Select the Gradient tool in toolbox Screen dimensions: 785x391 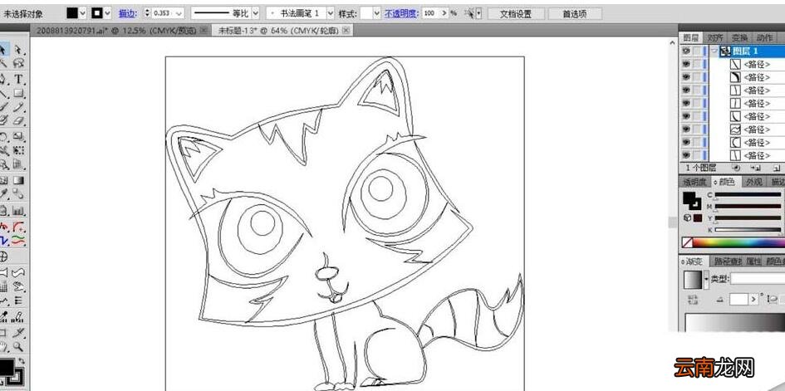(18, 180)
